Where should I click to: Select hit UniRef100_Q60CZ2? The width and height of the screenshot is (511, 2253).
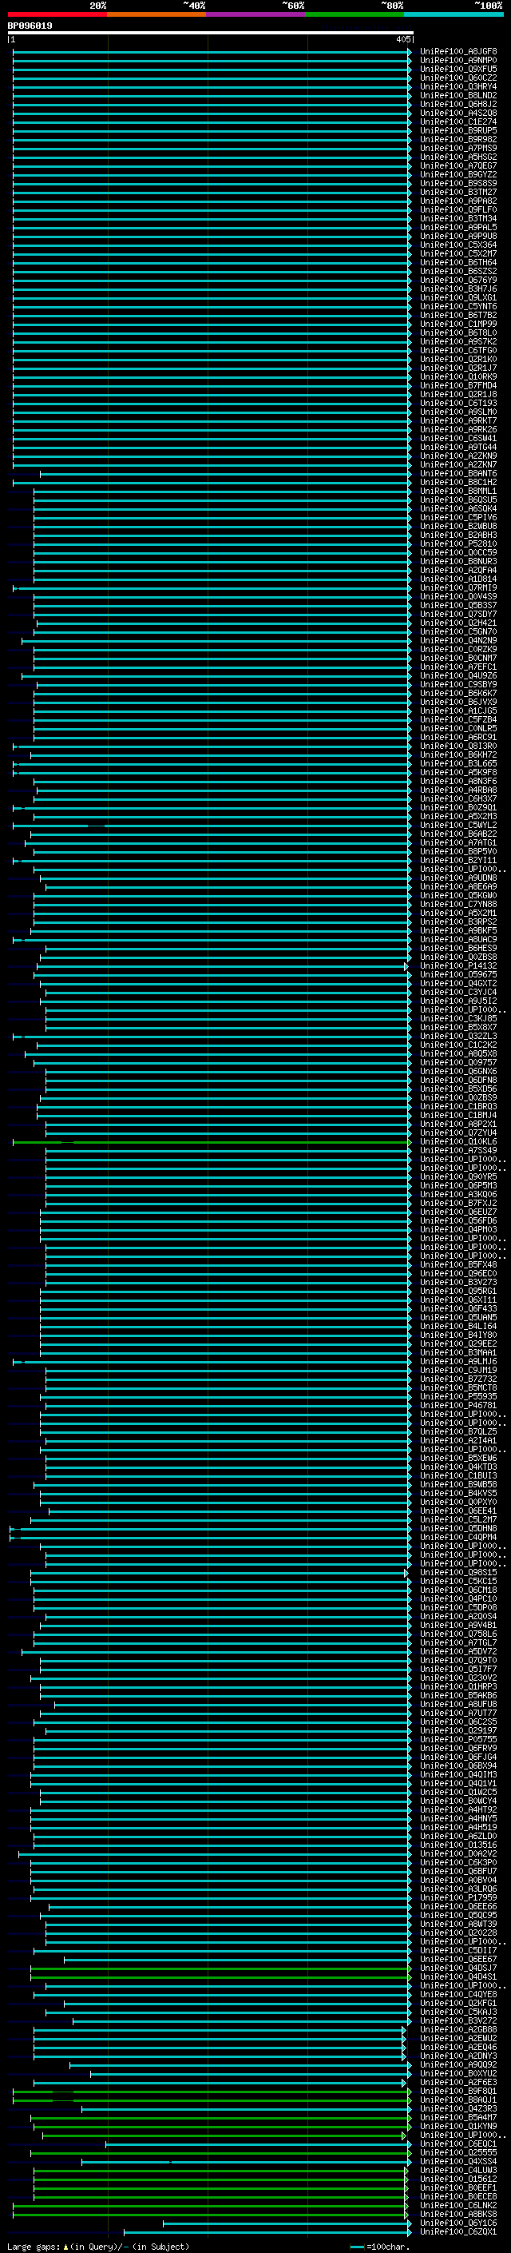pyautogui.click(x=458, y=78)
